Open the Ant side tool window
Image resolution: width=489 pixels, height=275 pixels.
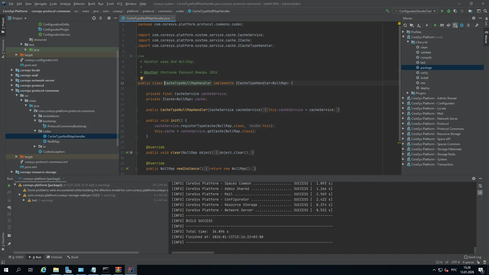(486, 21)
